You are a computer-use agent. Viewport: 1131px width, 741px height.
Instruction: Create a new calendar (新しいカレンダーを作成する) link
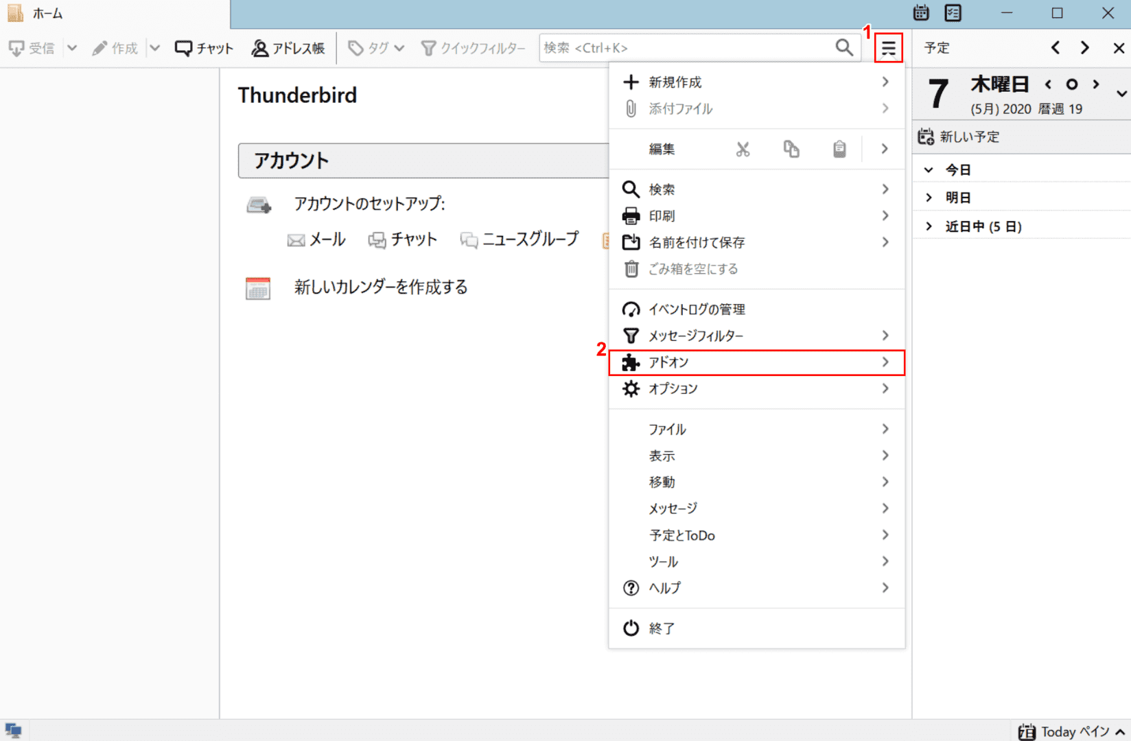381,287
